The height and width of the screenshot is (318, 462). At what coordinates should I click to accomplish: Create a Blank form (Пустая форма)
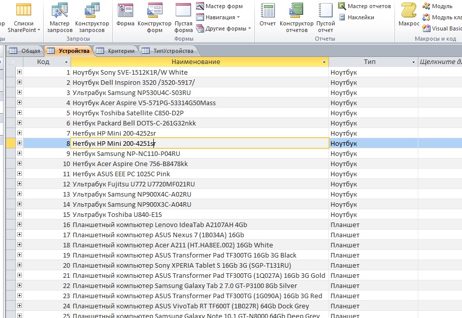coord(183,18)
